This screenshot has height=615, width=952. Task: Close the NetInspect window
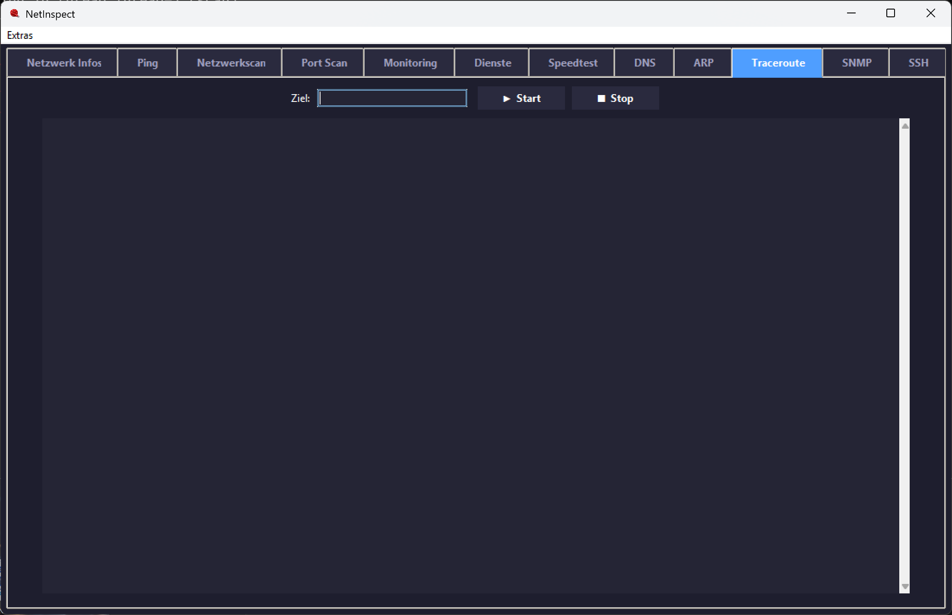(x=931, y=13)
